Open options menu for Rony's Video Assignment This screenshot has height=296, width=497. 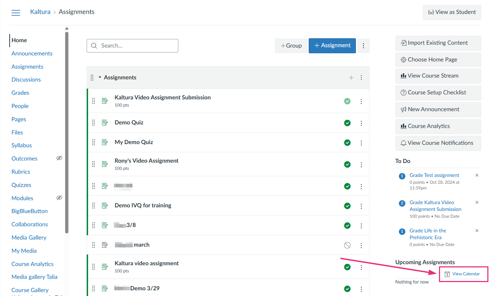361,165
